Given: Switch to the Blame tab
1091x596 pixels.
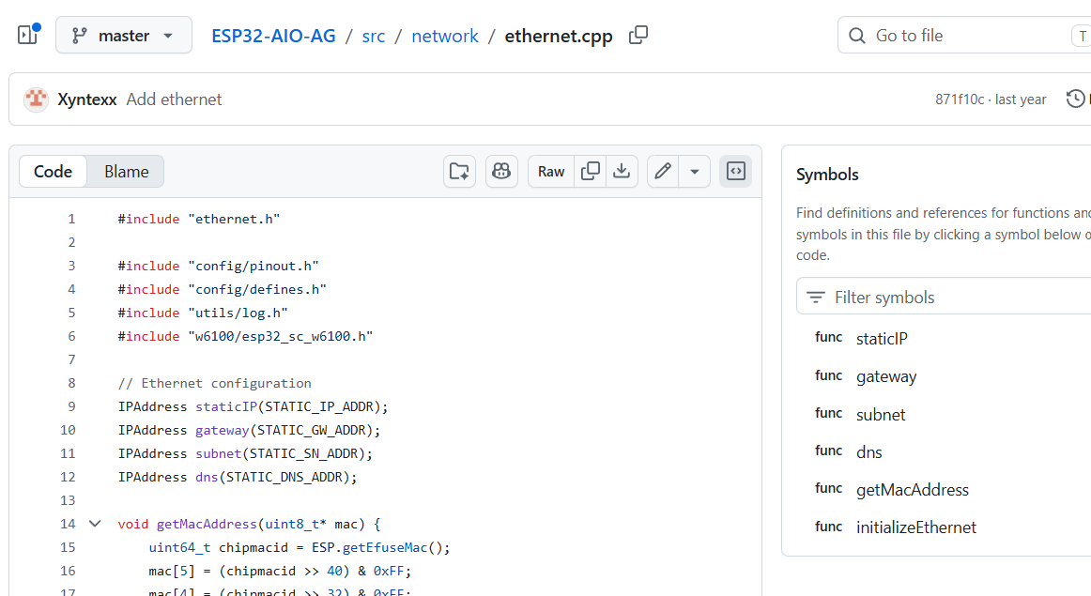Looking at the screenshot, I should coord(126,171).
